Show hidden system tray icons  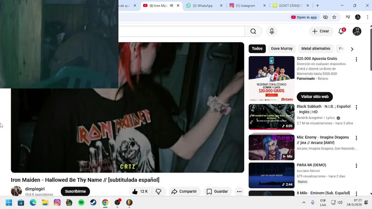tap(304, 203)
